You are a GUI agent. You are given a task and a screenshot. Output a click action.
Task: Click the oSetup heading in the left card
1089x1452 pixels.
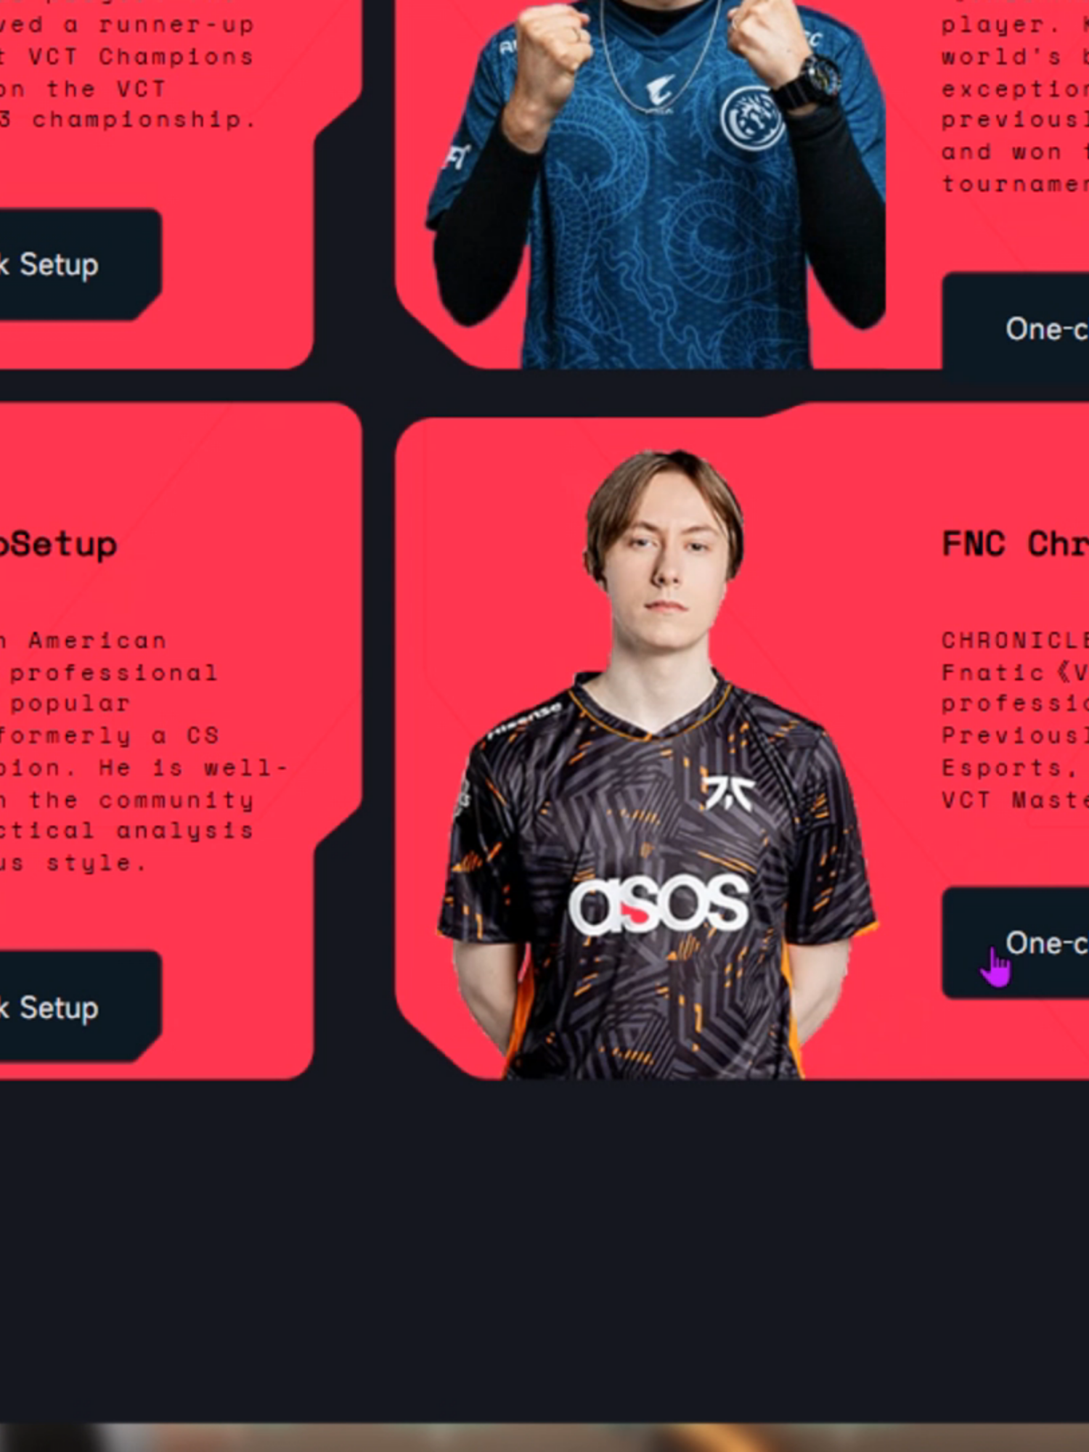coord(58,544)
